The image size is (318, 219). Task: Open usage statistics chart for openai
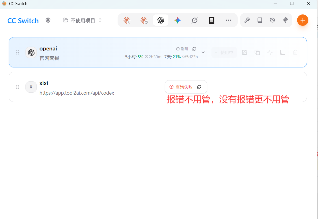(282, 52)
